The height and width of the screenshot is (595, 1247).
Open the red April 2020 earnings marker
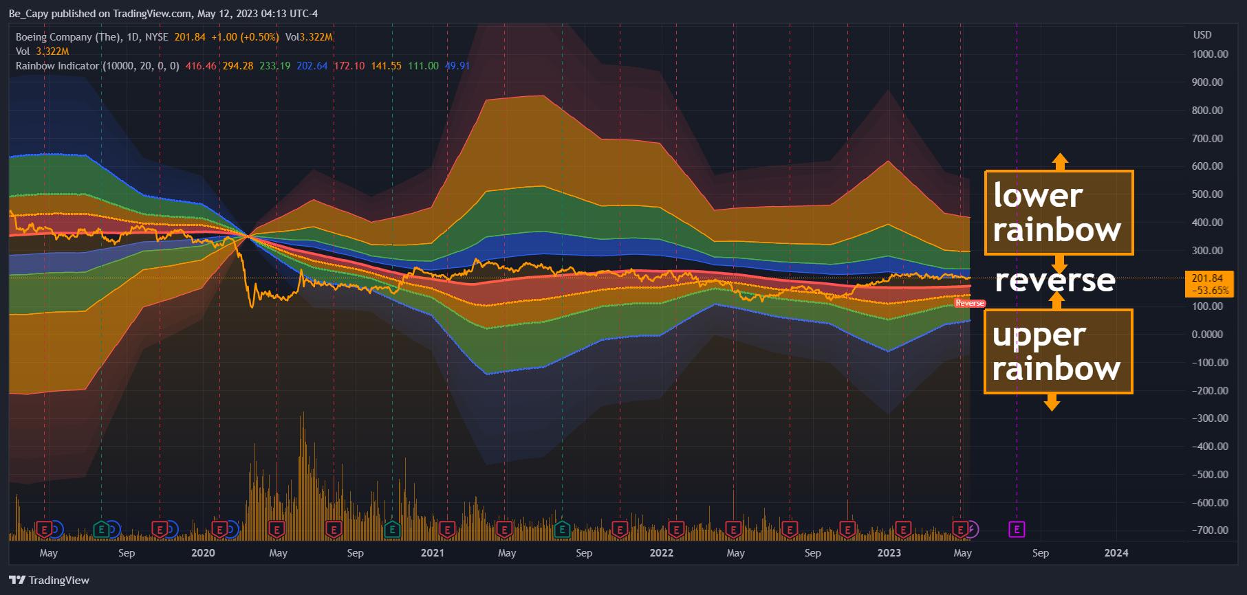(x=276, y=530)
